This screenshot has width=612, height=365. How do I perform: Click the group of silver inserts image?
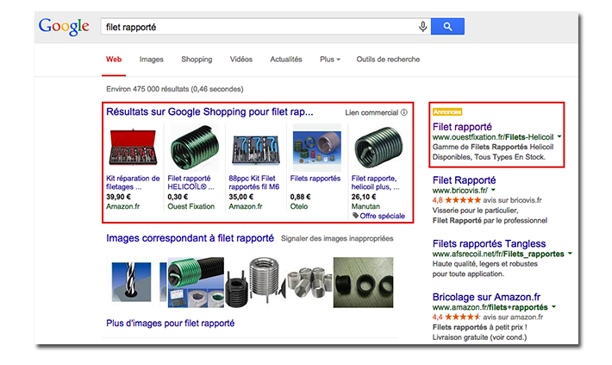[x=310, y=282]
